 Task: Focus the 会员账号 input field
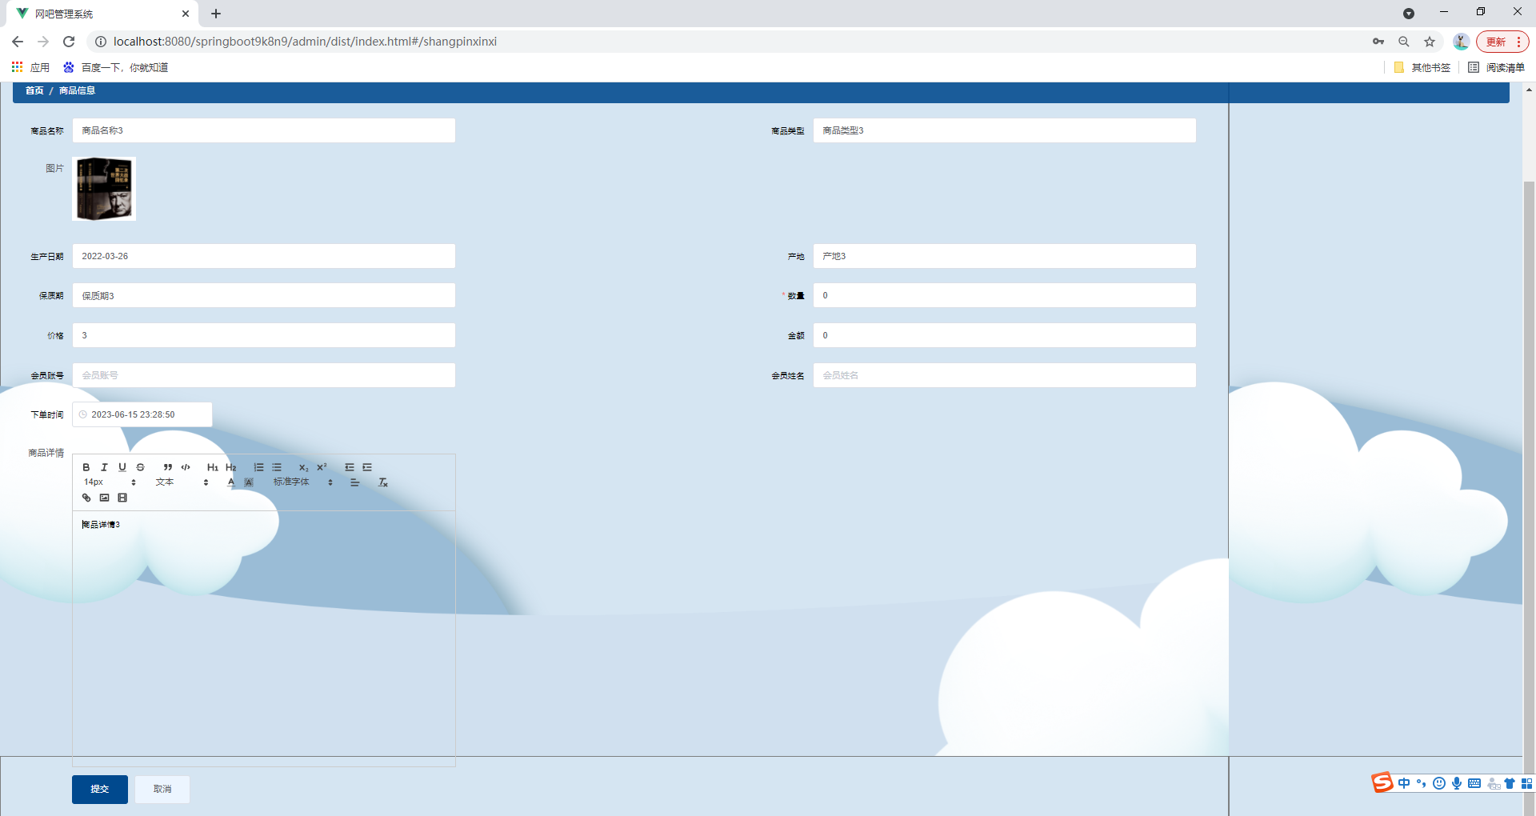264,375
